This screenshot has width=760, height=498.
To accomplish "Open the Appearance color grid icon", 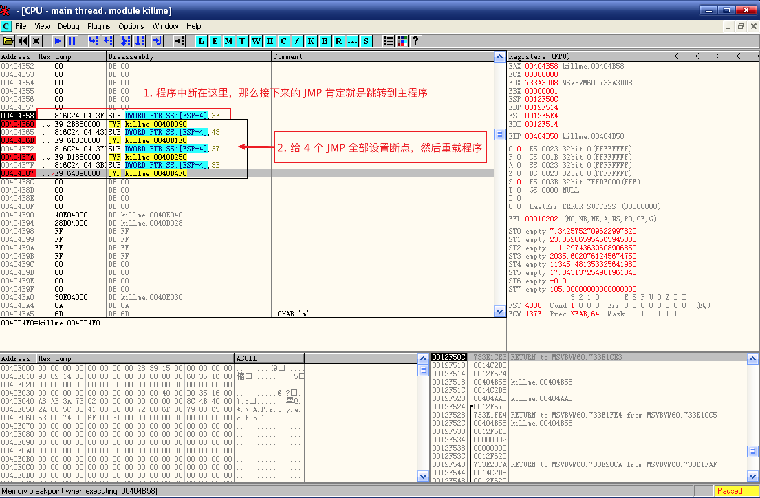I will pos(402,41).
